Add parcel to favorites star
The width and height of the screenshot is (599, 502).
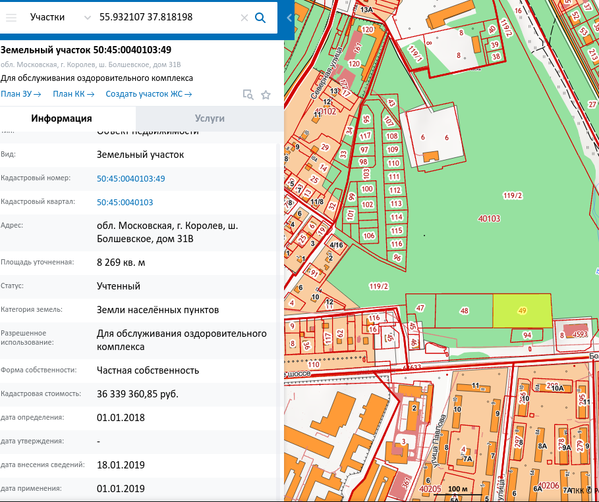266,95
